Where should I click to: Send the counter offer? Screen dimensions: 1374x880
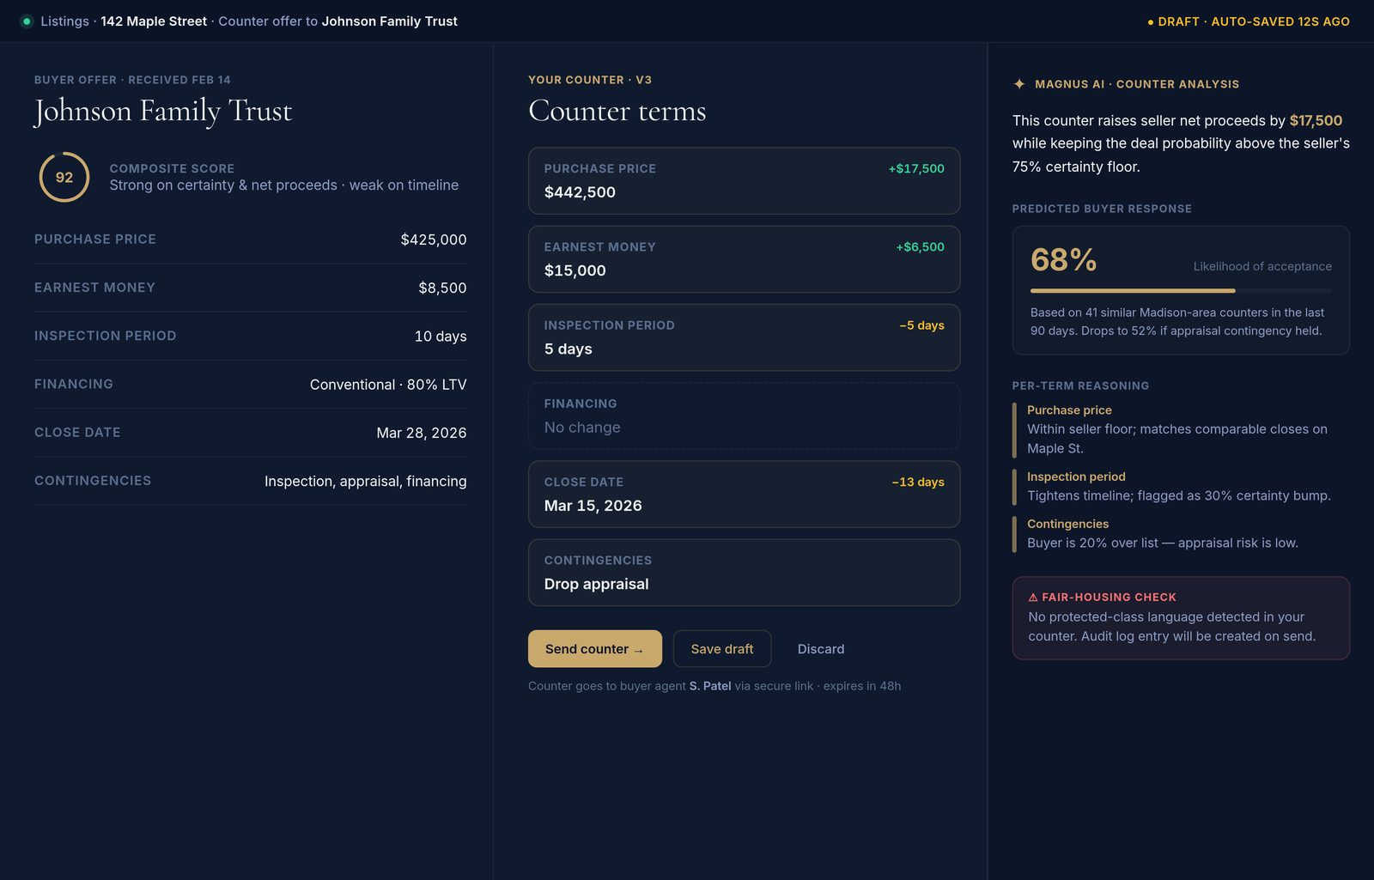point(595,649)
